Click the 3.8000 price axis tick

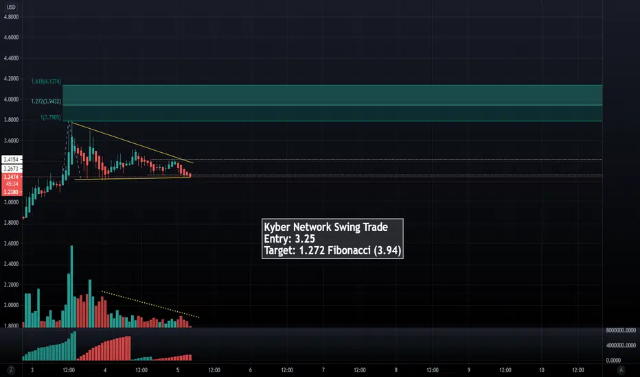(12, 120)
